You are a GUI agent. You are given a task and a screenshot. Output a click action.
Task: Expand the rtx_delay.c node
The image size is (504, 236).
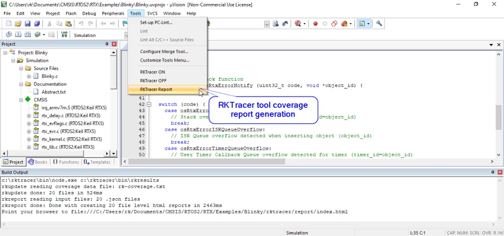pos(29,116)
